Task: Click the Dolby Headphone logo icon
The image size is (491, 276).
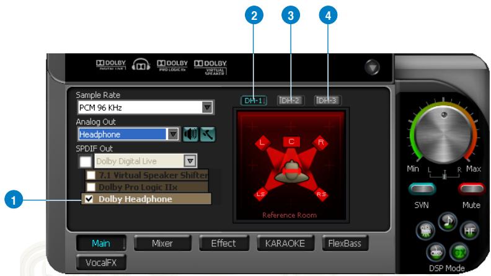Action: coord(141,65)
